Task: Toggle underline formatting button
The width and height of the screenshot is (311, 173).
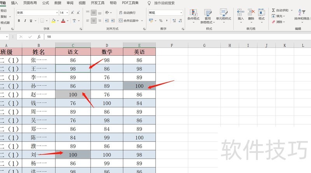Action: 31,21
